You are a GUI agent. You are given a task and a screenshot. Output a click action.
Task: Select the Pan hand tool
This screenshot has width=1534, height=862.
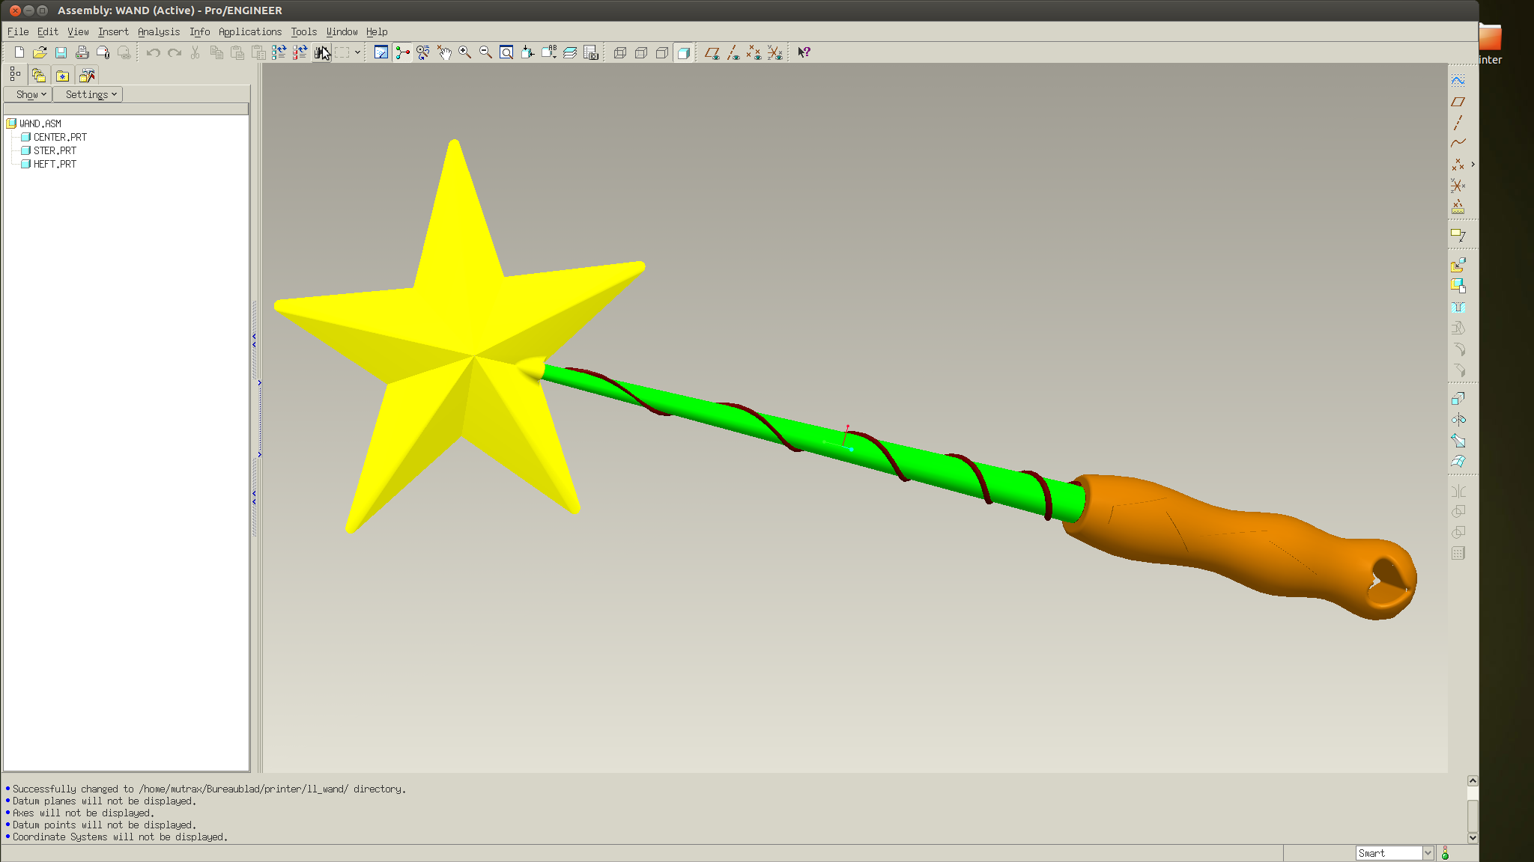(x=444, y=52)
